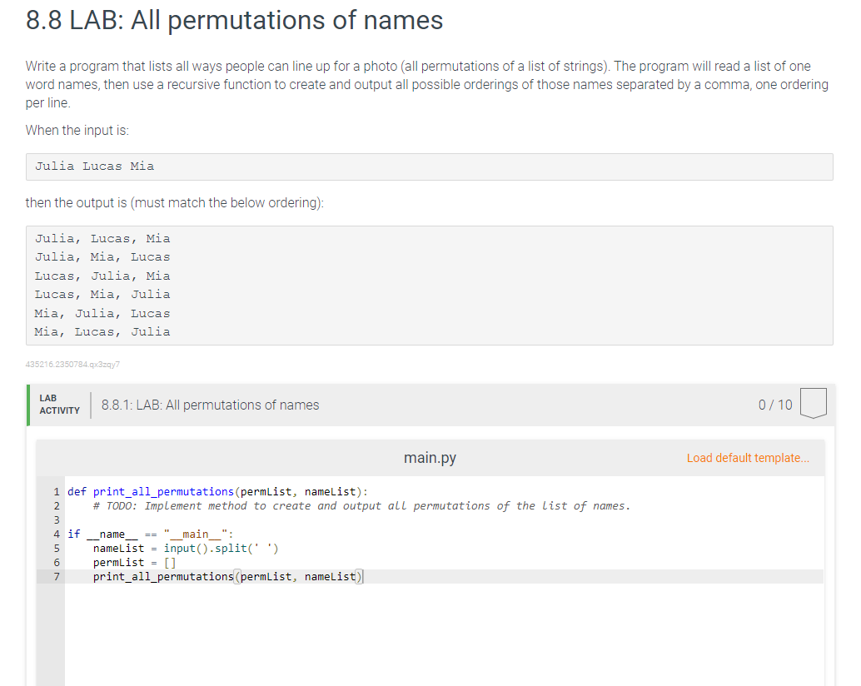Click the 8.8.1 lab activity title bar
861x686 pixels.
210,405
